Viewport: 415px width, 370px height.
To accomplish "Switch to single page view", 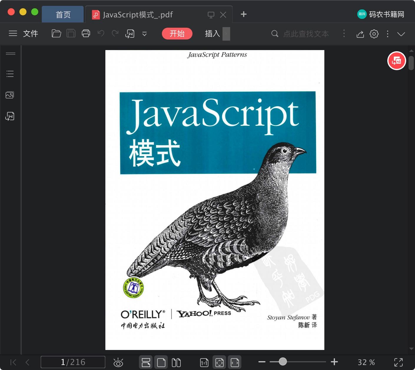I will coord(161,362).
